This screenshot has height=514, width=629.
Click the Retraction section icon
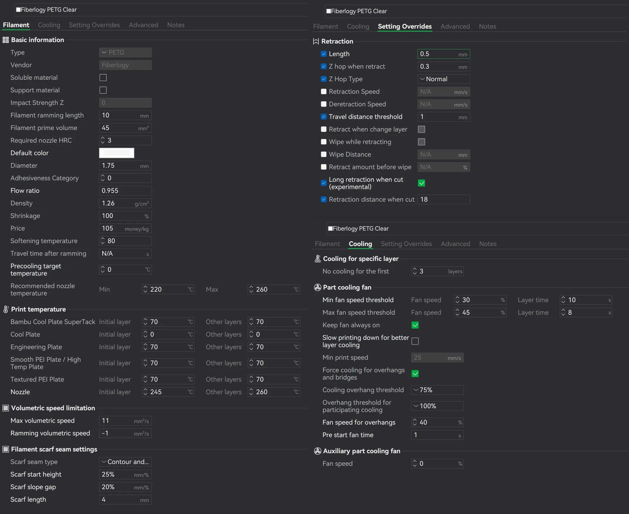click(316, 41)
